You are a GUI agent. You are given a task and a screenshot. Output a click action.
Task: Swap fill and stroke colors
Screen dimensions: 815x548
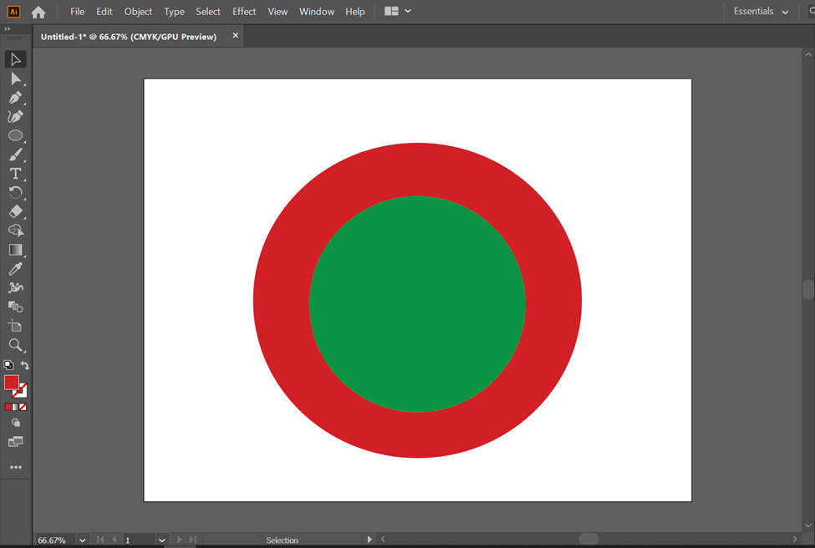click(25, 366)
